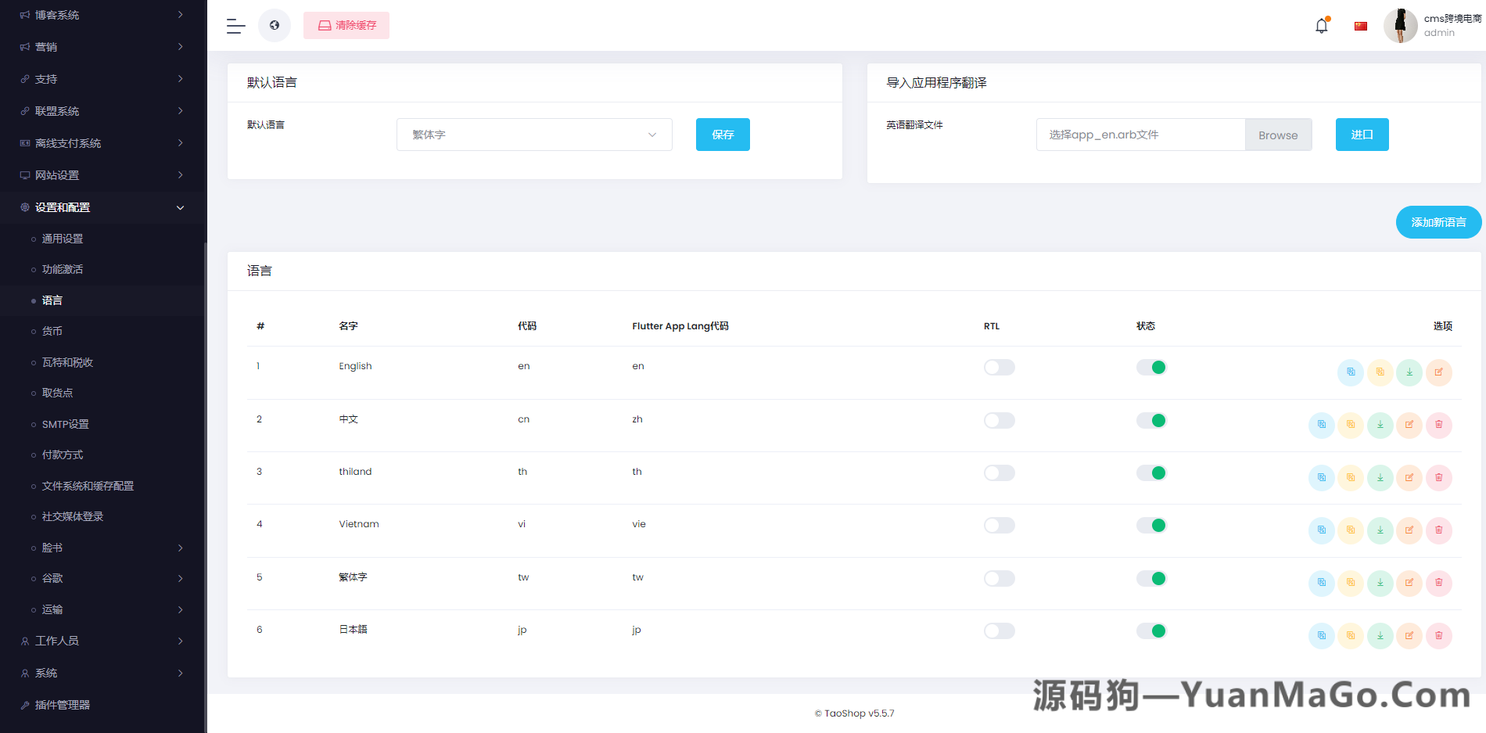Click the 清除缓存 button
This screenshot has height=733, width=1486.
pos(346,25)
